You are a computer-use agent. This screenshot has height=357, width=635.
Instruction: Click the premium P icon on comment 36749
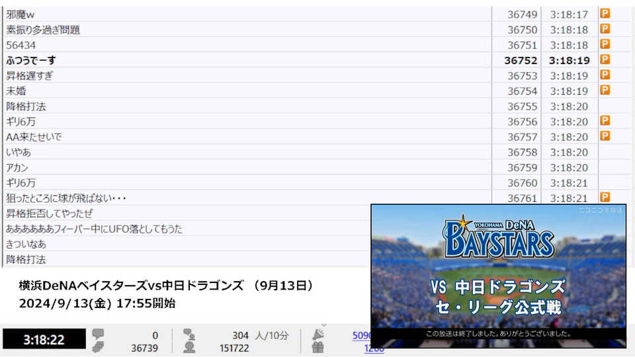click(605, 13)
